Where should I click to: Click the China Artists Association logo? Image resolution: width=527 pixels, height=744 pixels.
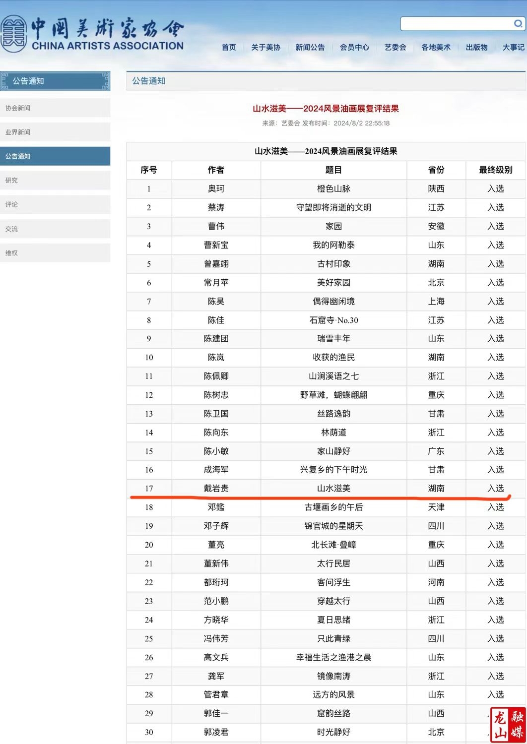pos(92,34)
